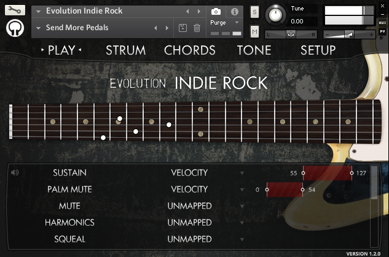Image resolution: width=389 pixels, height=257 pixels.
Task: Click the Orange Tree Samples headphone logo
Action: [15, 28]
